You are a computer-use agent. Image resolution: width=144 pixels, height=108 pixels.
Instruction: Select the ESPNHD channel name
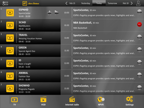[x=23, y=10]
